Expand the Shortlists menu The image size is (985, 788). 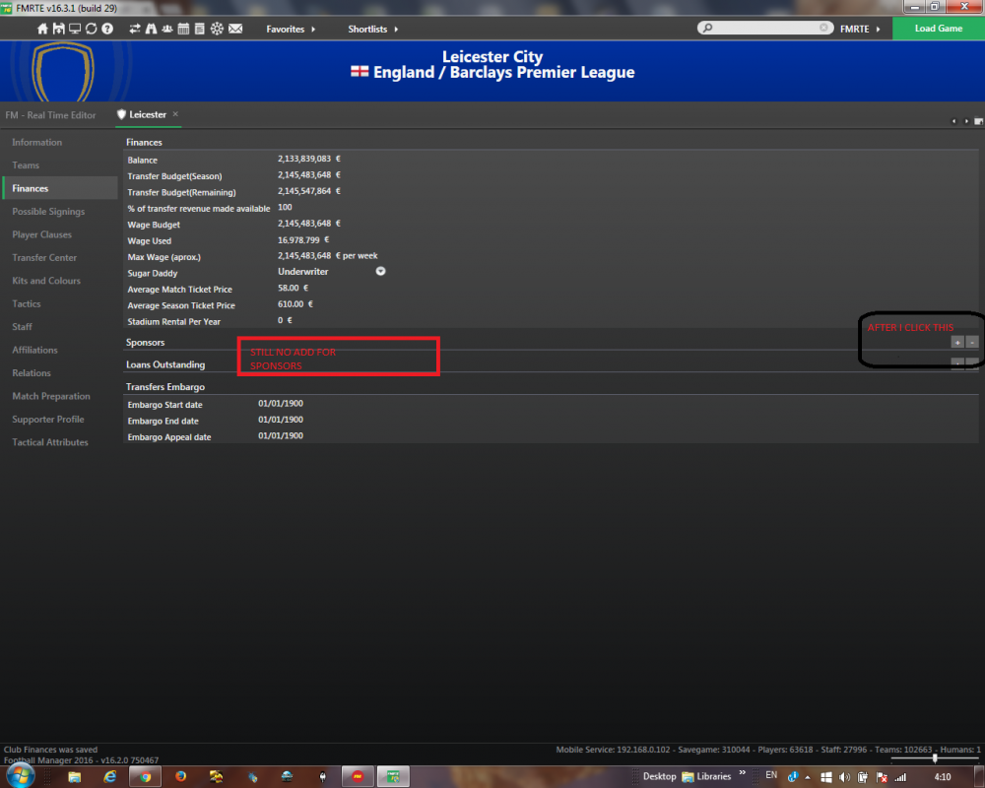[373, 29]
